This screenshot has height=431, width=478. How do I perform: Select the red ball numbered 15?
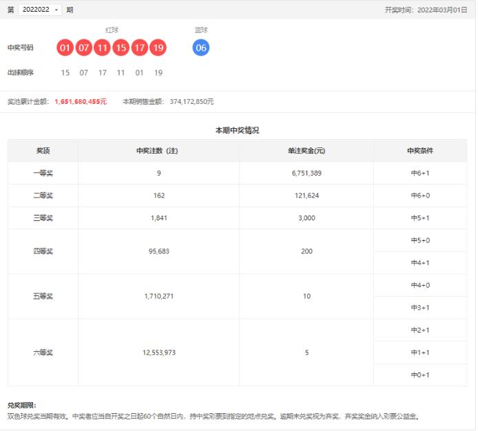click(121, 48)
